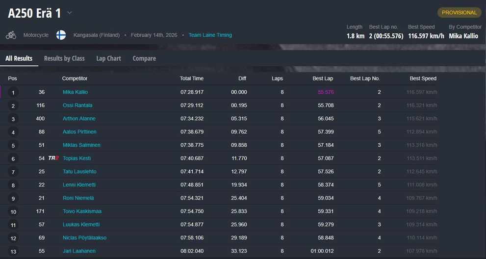Click the Finland flag icon
The height and width of the screenshot is (259, 486).
[x=61, y=35]
